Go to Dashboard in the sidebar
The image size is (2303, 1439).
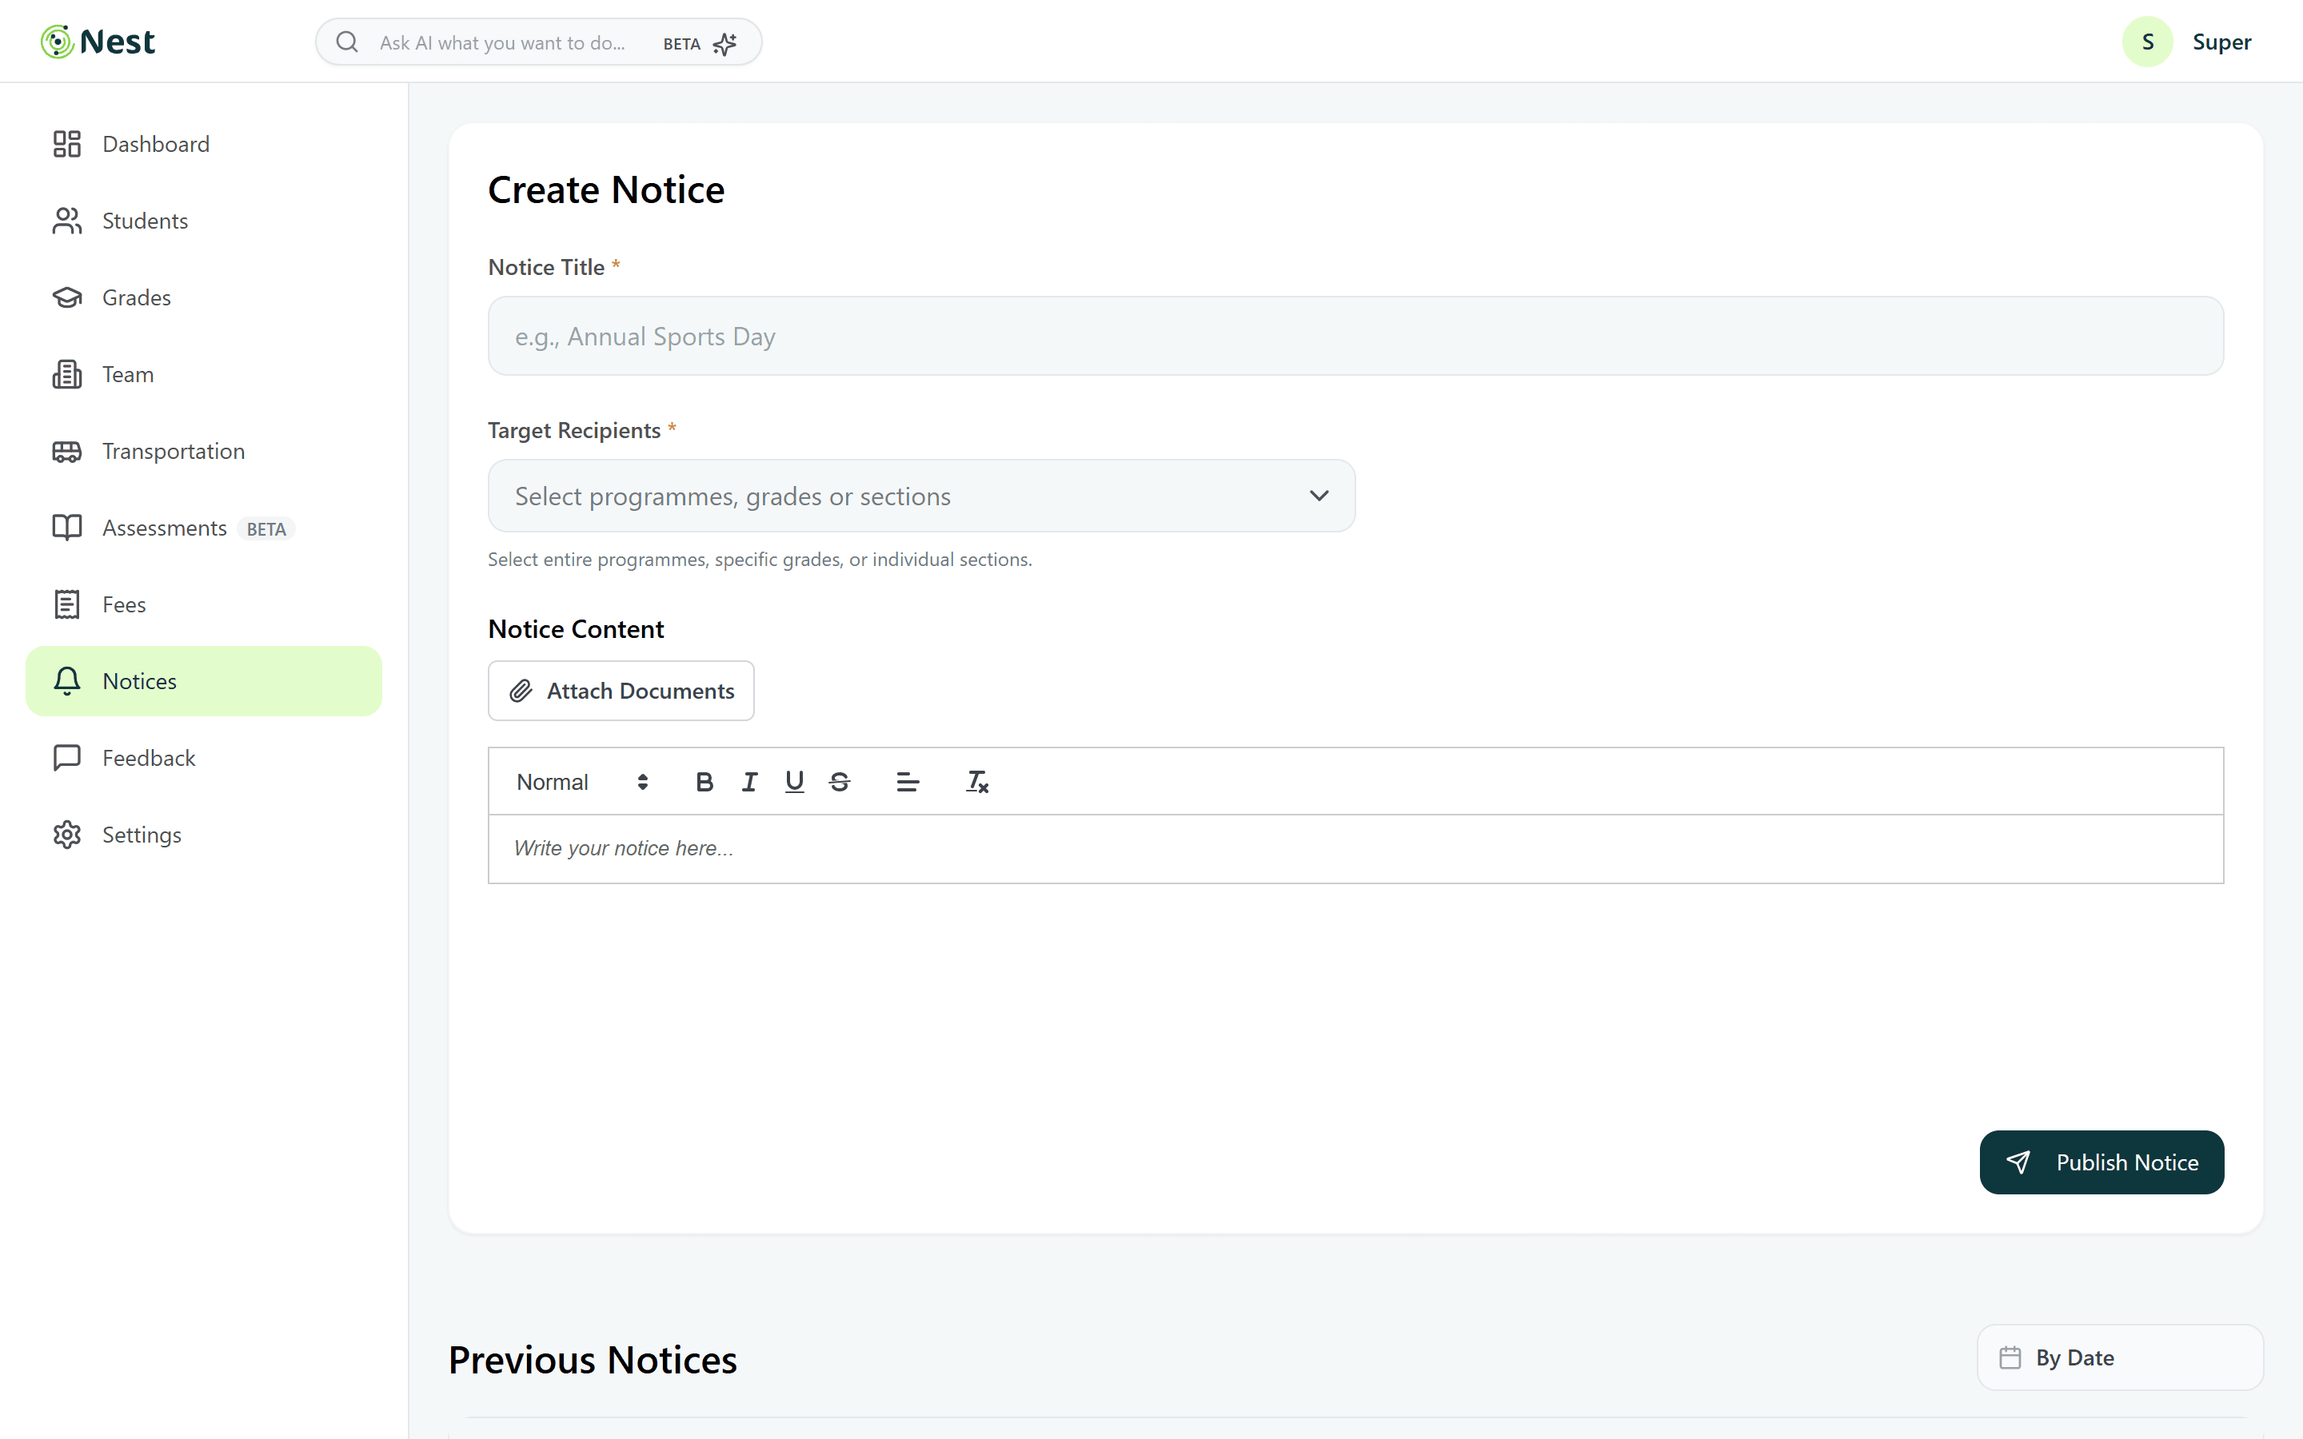pyautogui.click(x=204, y=144)
